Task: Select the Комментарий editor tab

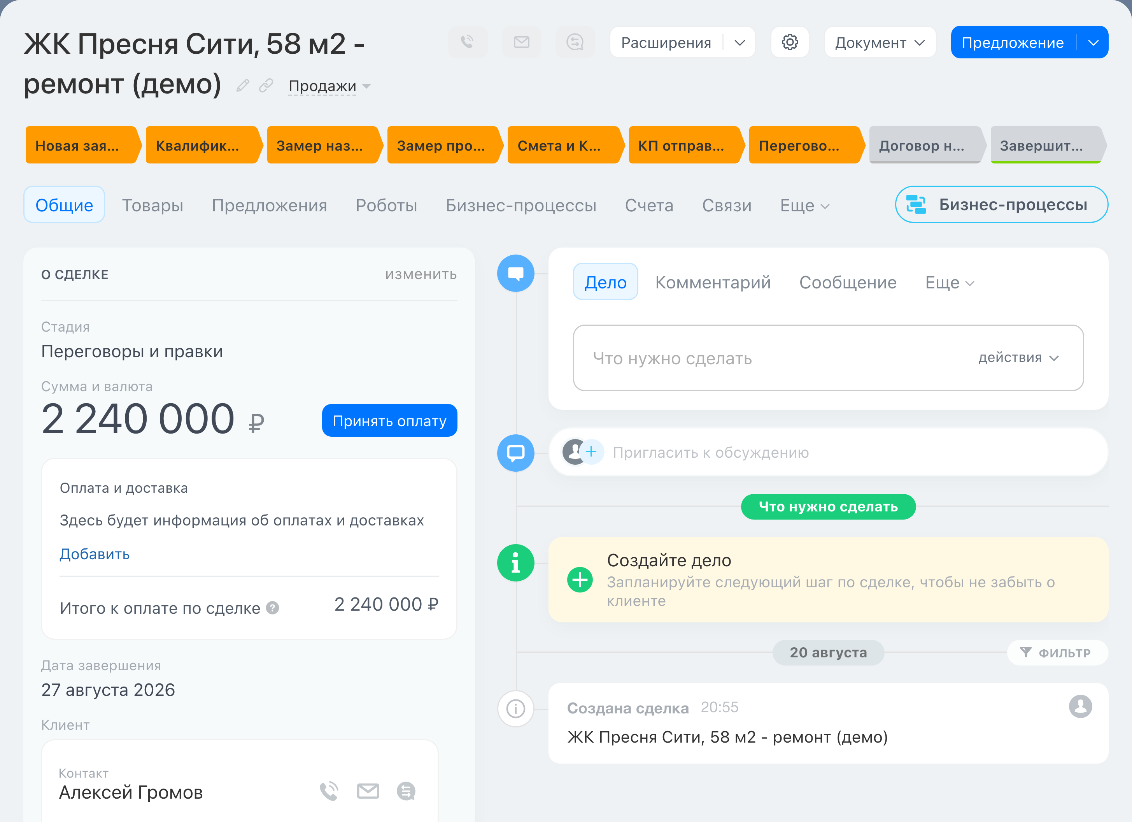Action: 713,283
